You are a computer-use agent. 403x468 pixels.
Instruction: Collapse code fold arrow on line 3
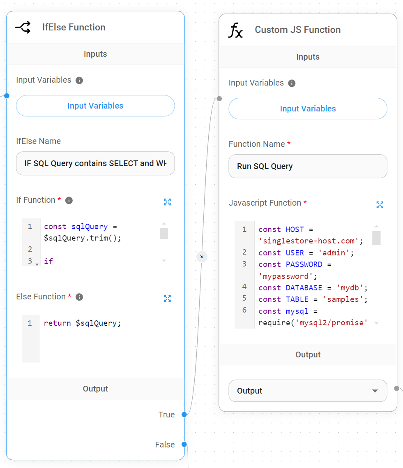point(37,264)
